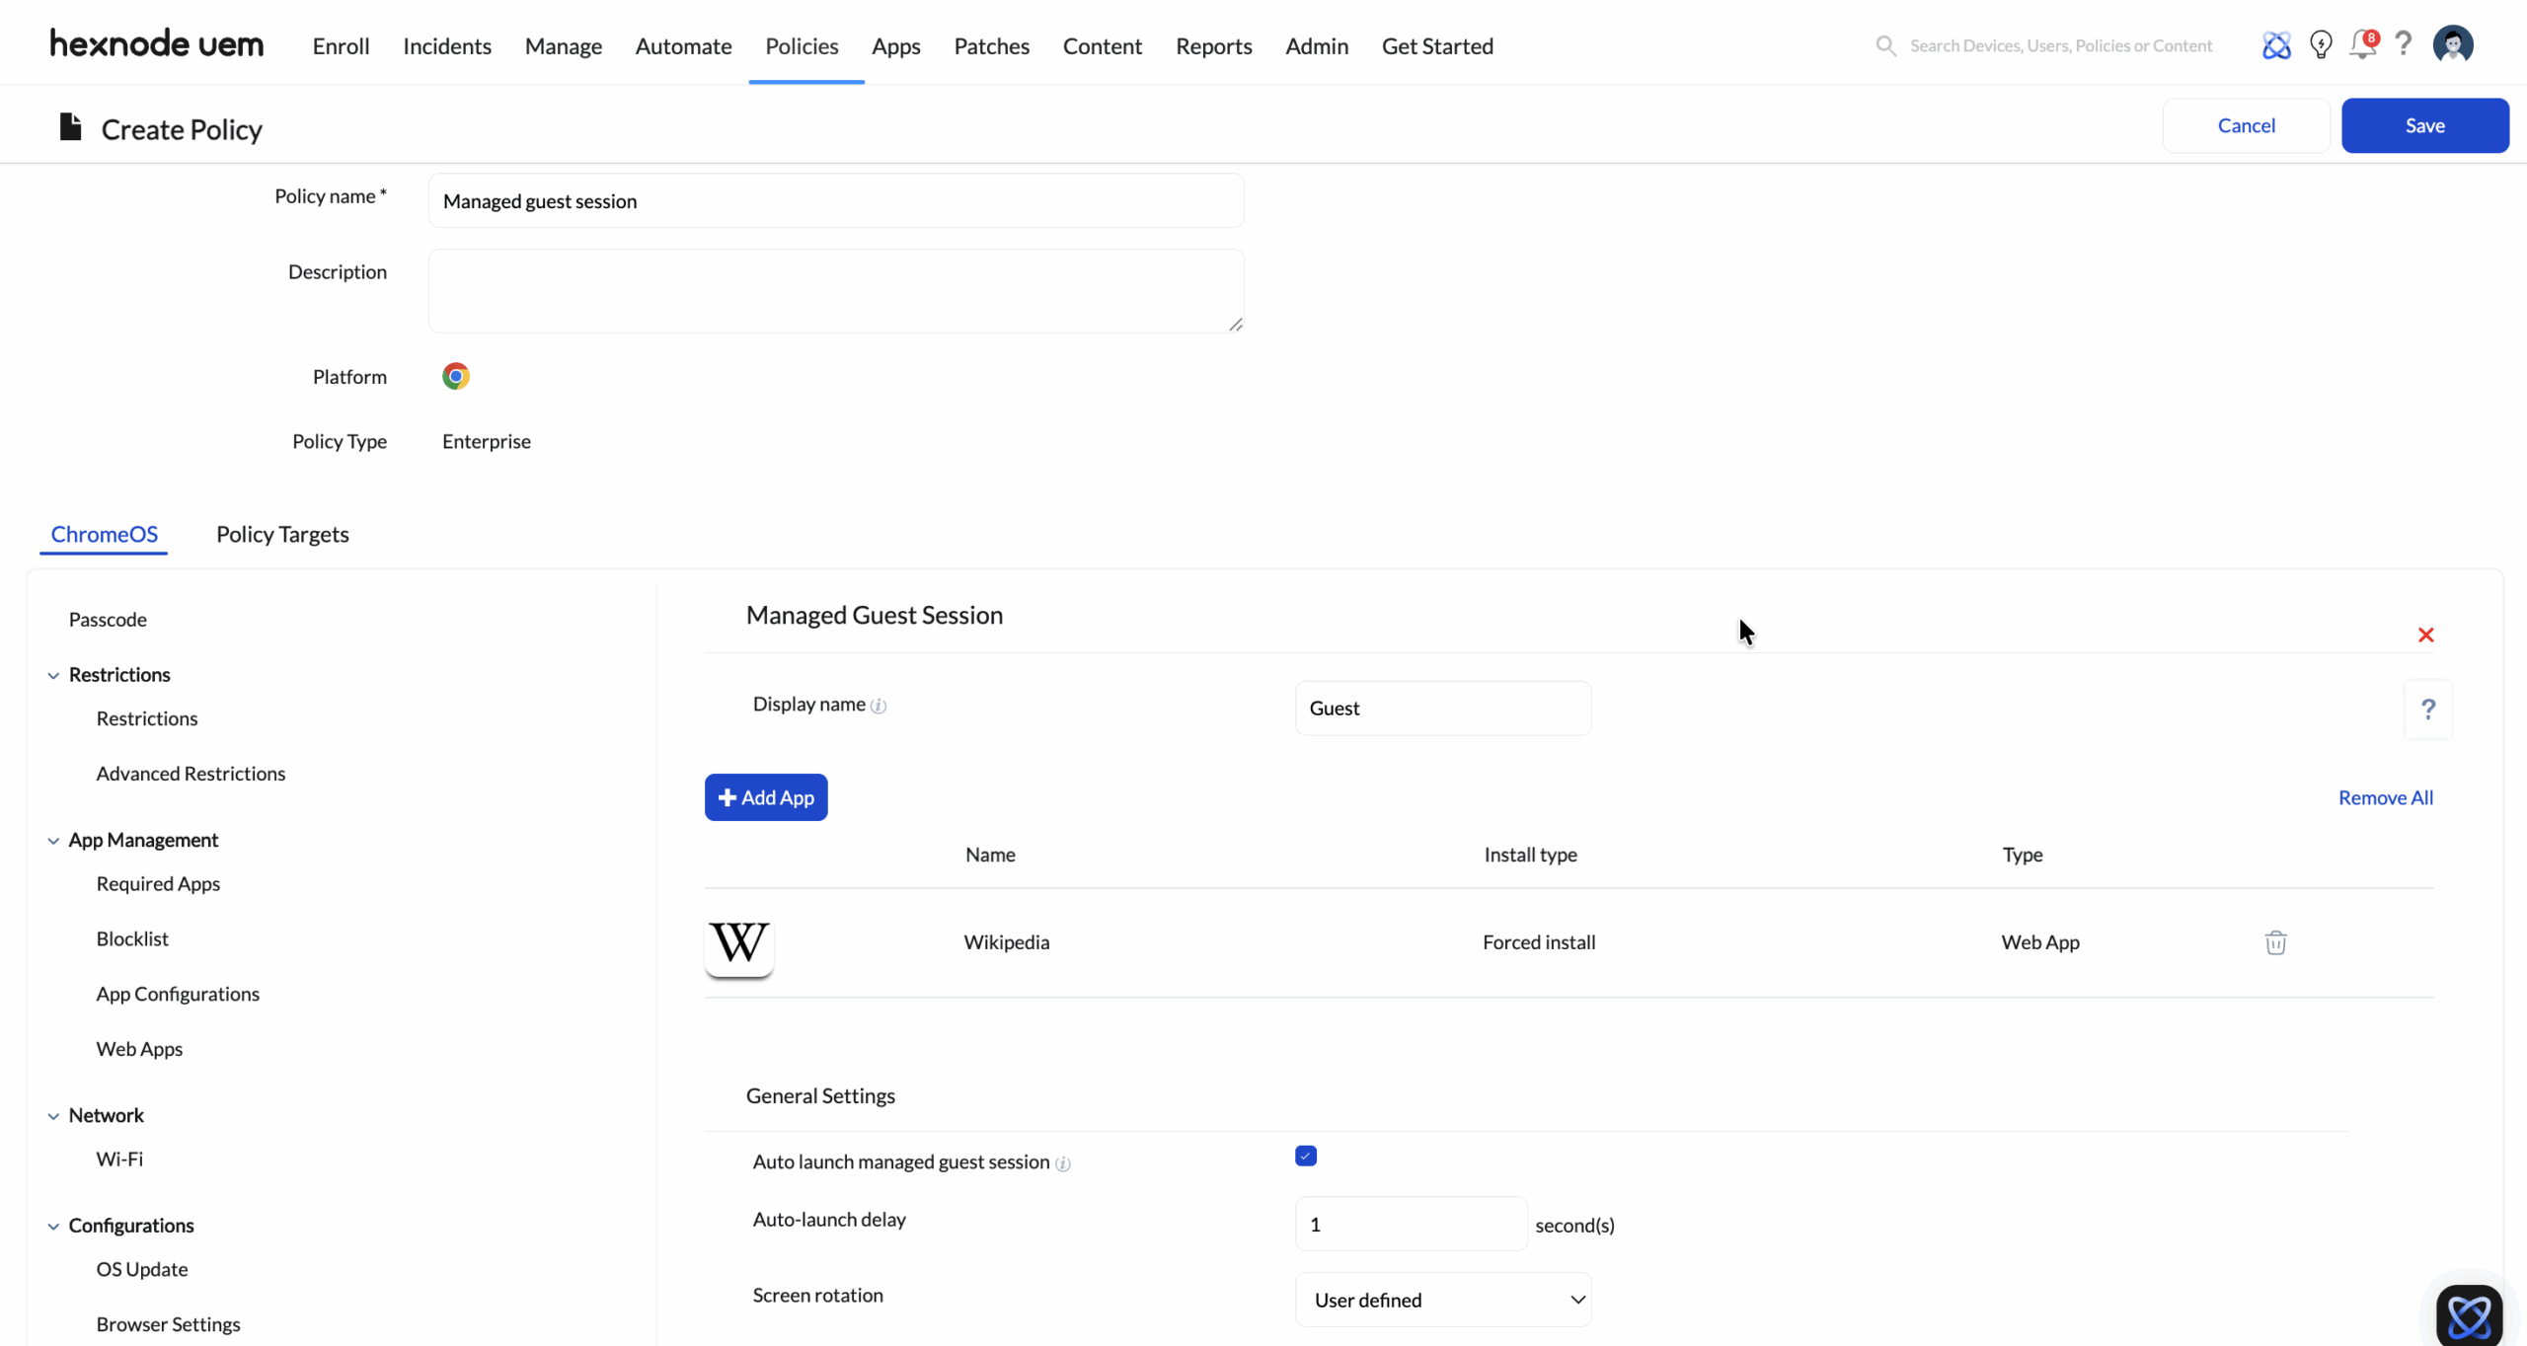Clear the Auto-launch delay value field
This screenshot has height=1346, width=2527.
[x=1410, y=1224]
